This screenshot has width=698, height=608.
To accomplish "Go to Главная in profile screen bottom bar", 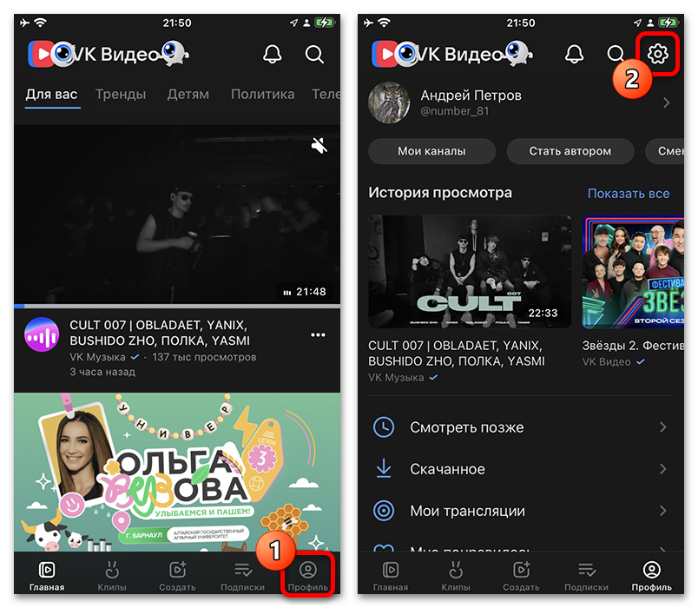I will 391,577.
